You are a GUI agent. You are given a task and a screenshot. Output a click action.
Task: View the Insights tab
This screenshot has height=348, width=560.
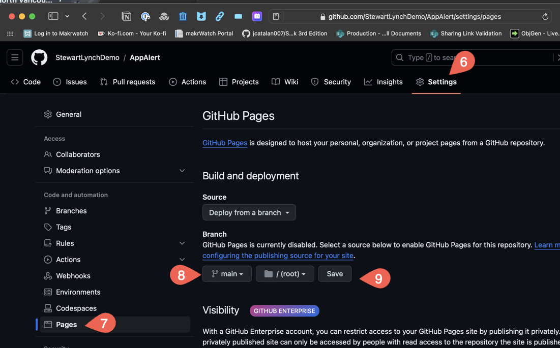(383, 82)
